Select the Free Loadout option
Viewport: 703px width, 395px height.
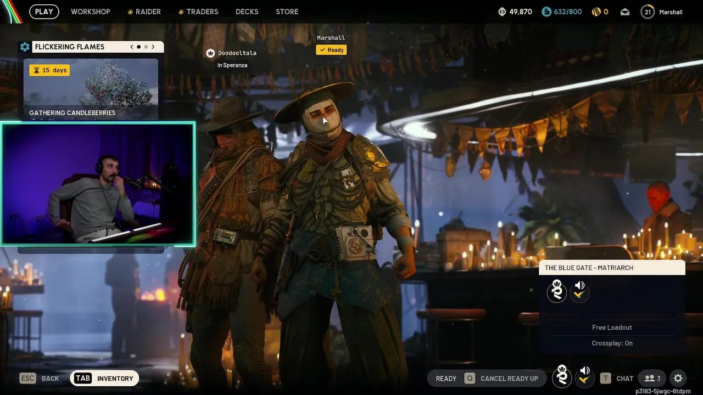point(612,328)
